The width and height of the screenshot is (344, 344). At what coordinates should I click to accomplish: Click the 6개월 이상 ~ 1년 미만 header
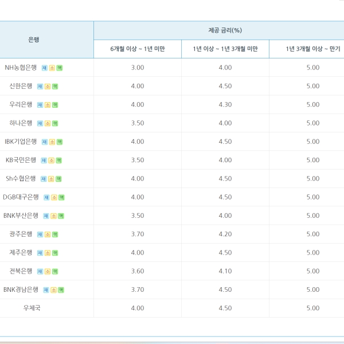click(138, 49)
